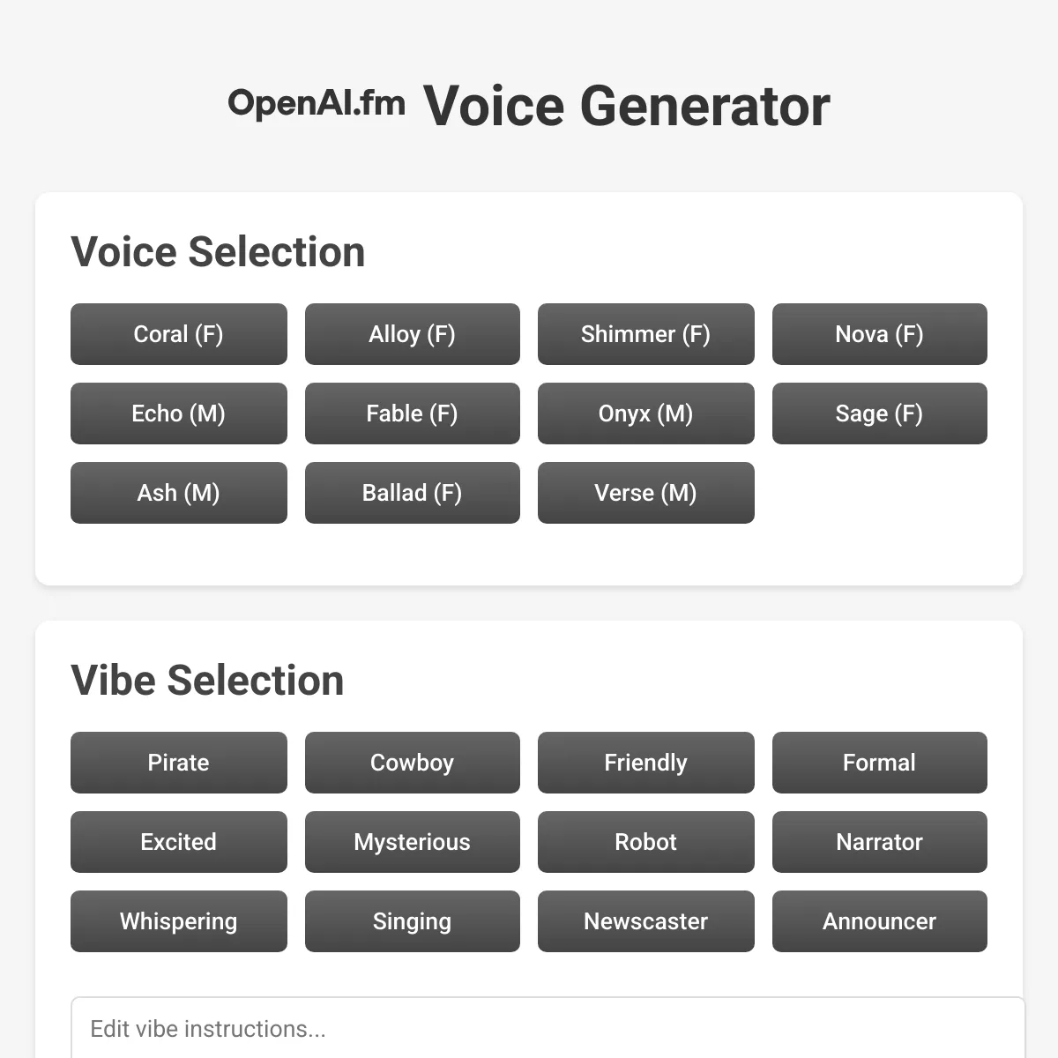Apply the Pirate vibe
This screenshot has width=1058, height=1058.
click(178, 763)
